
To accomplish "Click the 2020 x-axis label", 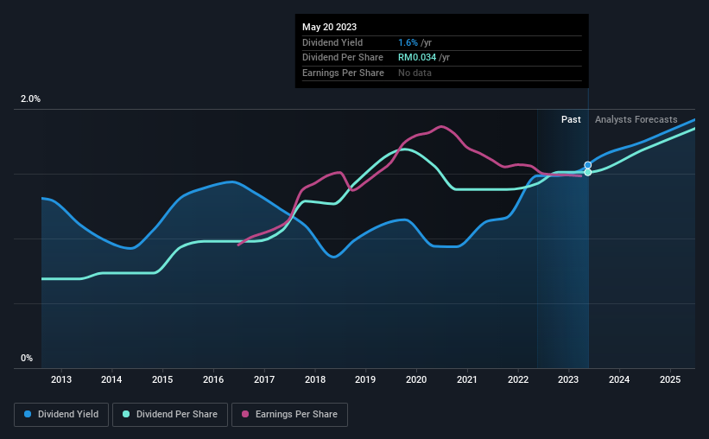I will point(416,379).
